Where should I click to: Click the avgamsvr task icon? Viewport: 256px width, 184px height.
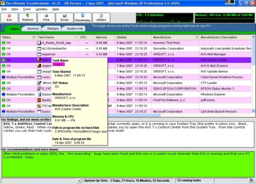[x=39, y=54]
